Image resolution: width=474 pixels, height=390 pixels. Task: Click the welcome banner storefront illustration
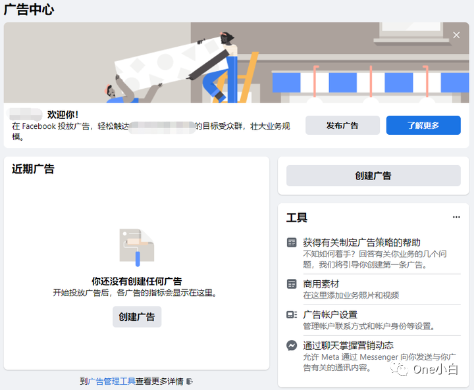(236, 62)
